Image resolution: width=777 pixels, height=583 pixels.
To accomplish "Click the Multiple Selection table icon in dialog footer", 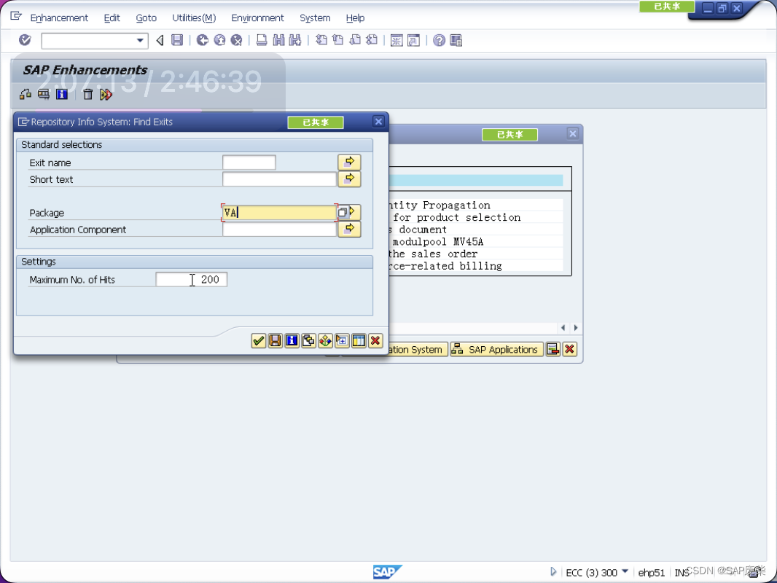I will pyautogui.click(x=359, y=341).
